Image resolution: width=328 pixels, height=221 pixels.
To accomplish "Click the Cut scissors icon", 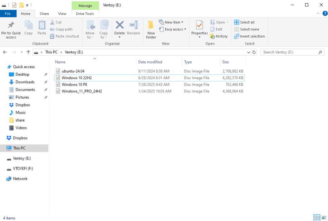I will (x=52, y=22).
